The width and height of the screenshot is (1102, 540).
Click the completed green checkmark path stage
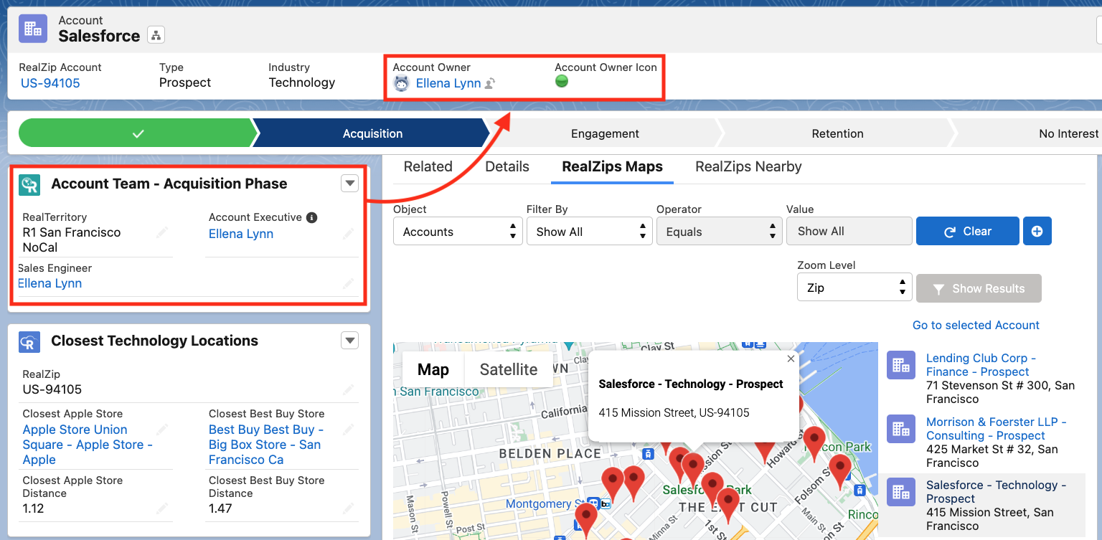pos(138,133)
